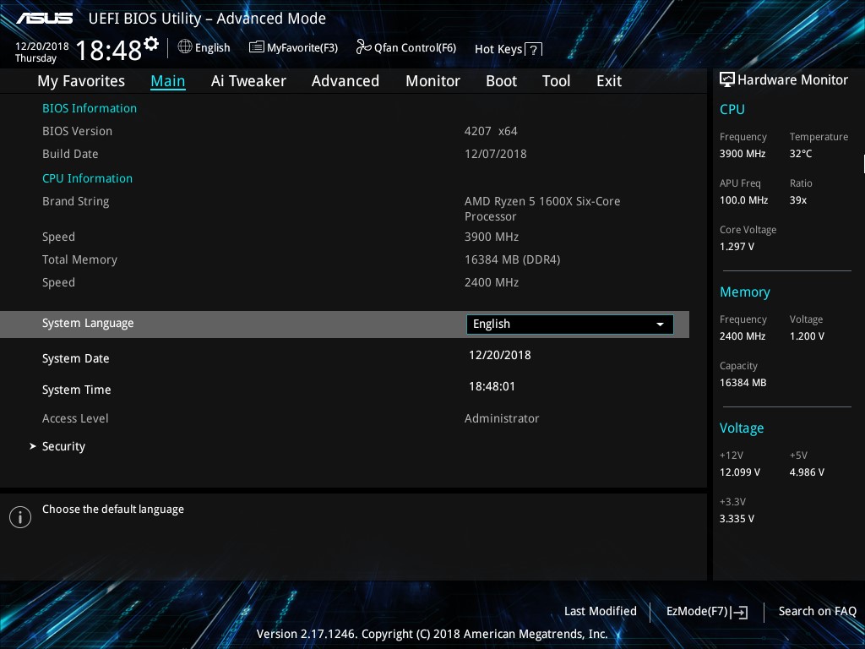
Task: Click the Hardware Monitor screen icon
Action: pyautogui.click(x=727, y=79)
